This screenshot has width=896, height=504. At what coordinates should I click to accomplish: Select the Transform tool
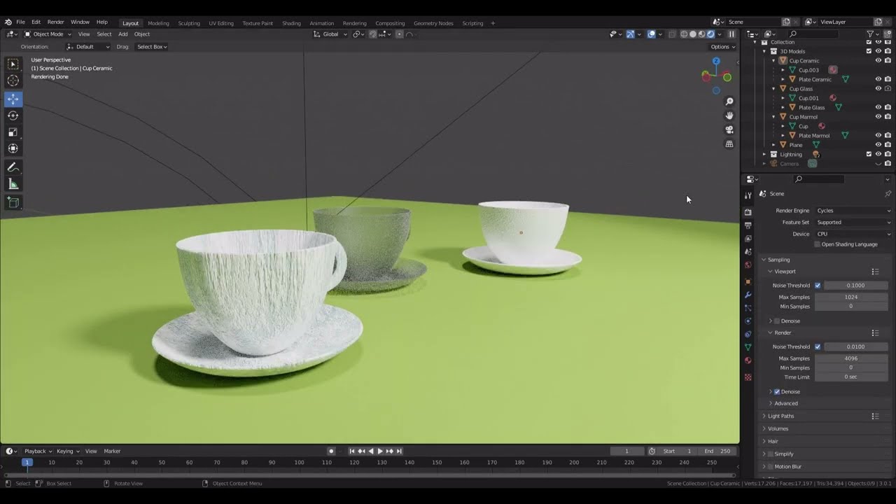point(13,148)
